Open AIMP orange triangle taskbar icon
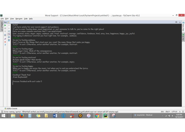This screenshot has width=185, height=132. click(80, 116)
